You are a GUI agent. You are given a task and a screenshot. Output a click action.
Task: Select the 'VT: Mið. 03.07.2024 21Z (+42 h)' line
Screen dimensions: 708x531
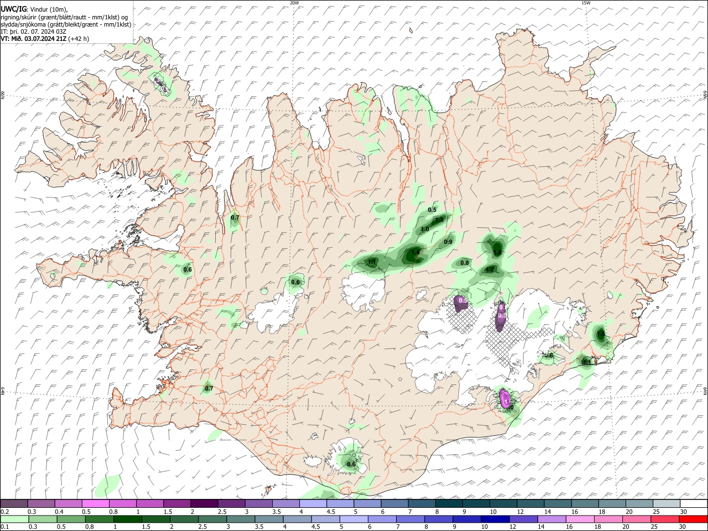pos(45,39)
